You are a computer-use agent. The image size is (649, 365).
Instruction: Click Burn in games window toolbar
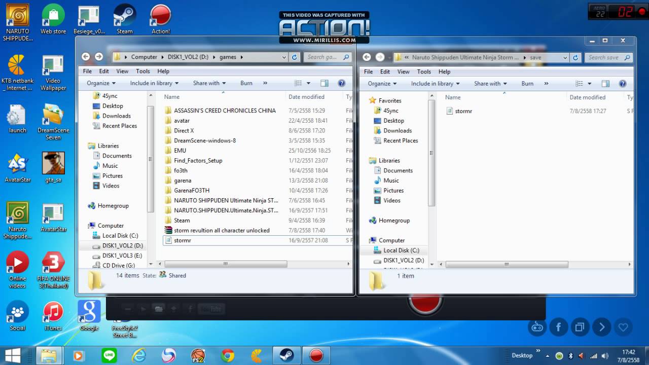point(246,83)
